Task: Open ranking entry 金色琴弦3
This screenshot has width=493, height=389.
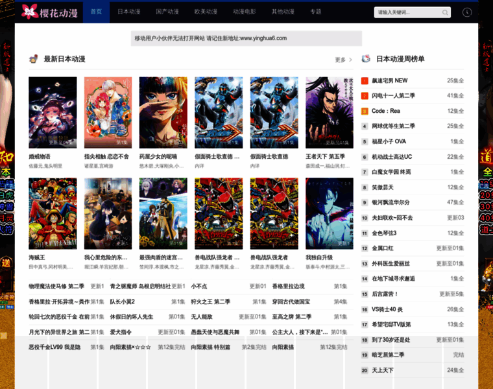Action: [x=384, y=233]
